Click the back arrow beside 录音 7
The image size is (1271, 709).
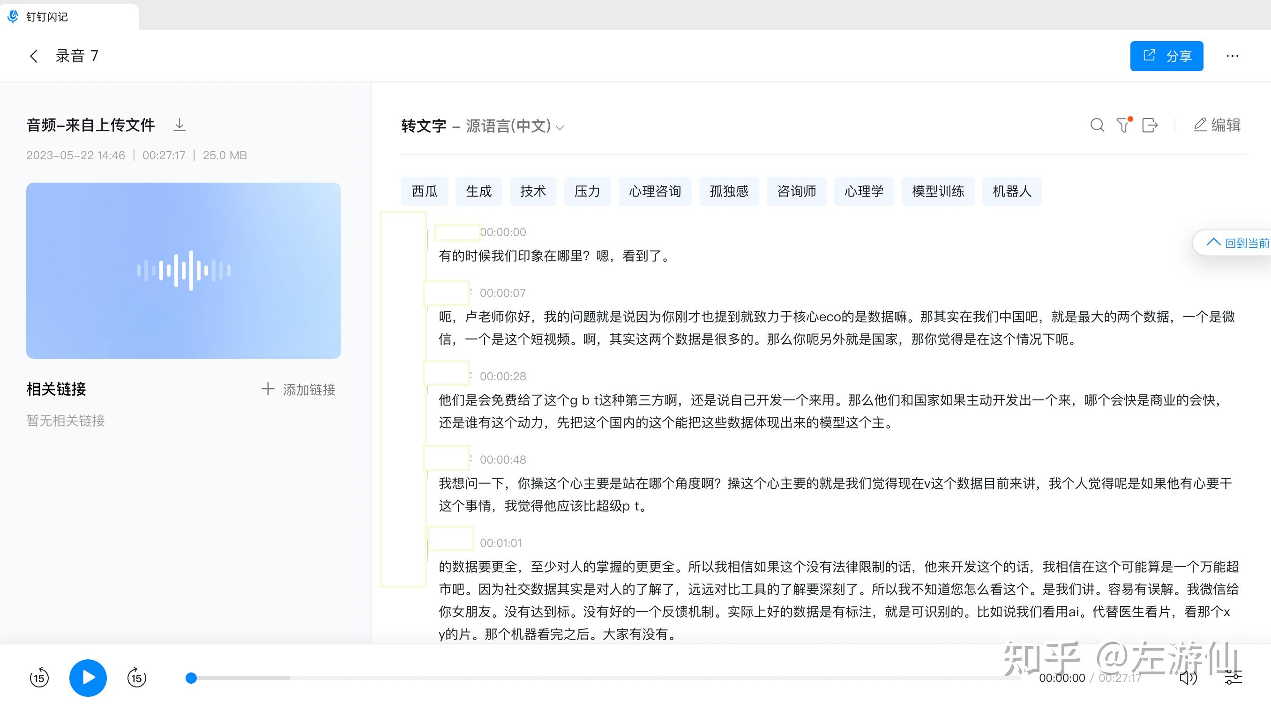pos(34,56)
